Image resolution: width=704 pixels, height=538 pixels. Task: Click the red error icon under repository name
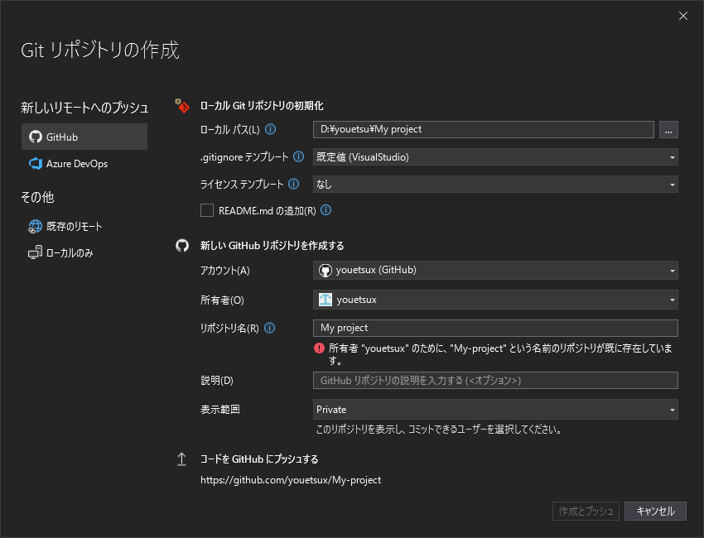tap(320, 348)
